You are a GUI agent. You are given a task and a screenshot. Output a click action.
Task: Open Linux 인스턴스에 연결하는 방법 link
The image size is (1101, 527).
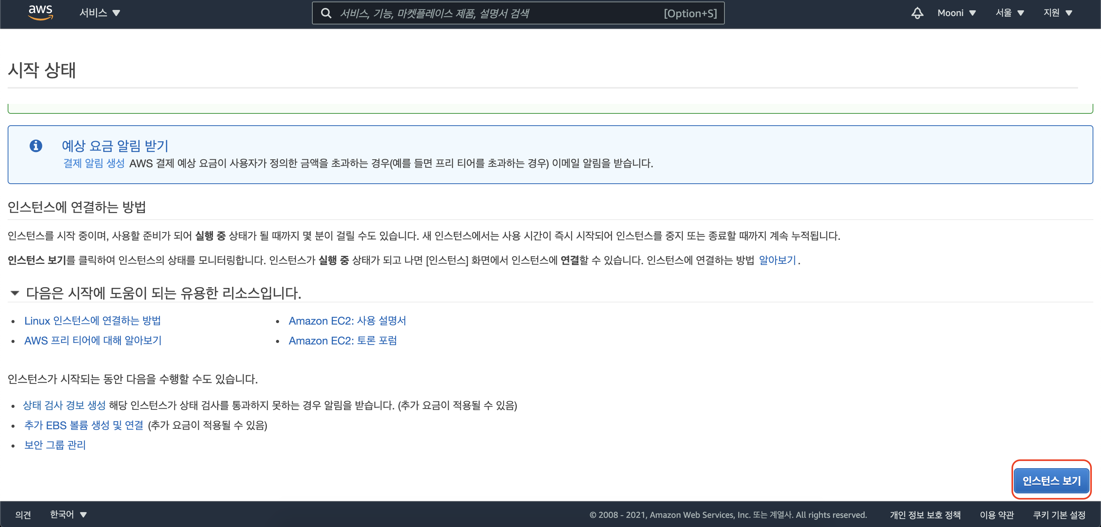tap(92, 321)
